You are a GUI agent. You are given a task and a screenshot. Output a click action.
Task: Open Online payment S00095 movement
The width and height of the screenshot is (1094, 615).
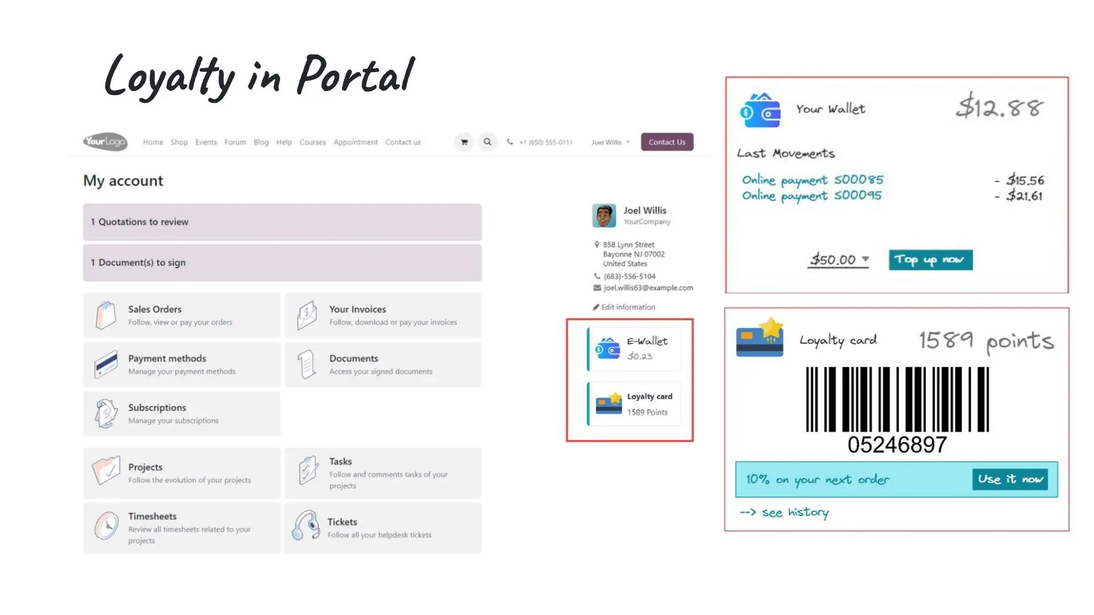pos(811,196)
